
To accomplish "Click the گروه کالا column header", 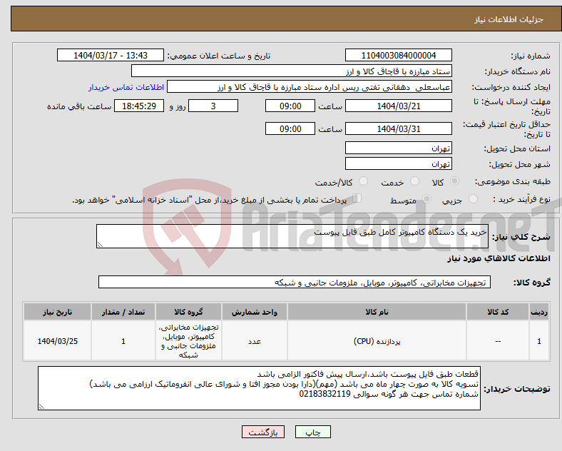I will point(188,312).
